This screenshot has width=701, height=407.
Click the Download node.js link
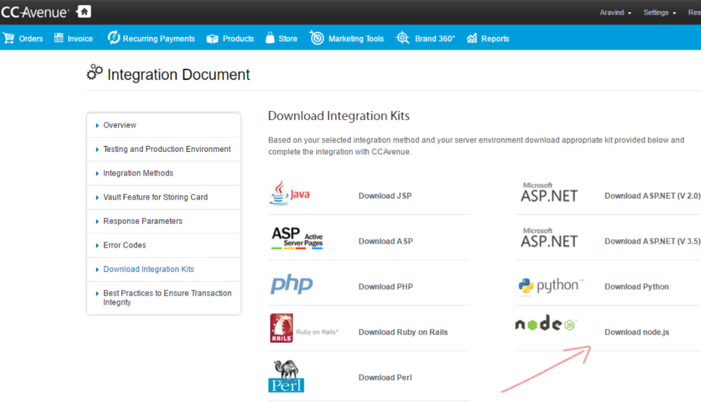pyautogui.click(x=637, y=332)
